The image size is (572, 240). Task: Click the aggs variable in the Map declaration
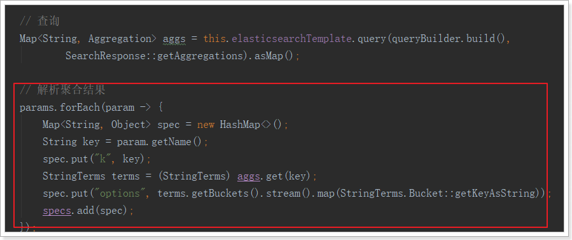[x=174, y=39]
